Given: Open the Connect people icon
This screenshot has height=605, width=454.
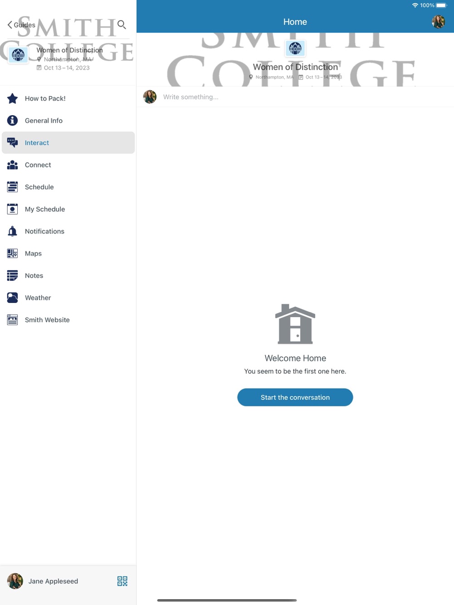Looking at the screenshot, I should (12, 165).
